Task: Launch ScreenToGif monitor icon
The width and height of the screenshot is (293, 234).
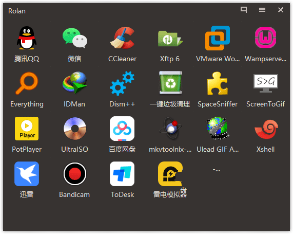Action: point(266,83)
